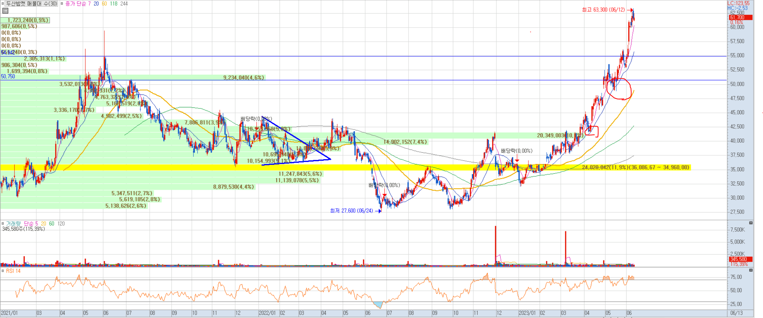Select the 두산밥캣 매물대 수(30) indicator label
This screenshot has width=763, height=318.
click(x=31, y=4)
